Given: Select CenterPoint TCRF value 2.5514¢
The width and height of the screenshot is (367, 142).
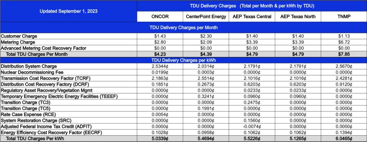Looking at the screenshot, I should [x=206, y=78].
